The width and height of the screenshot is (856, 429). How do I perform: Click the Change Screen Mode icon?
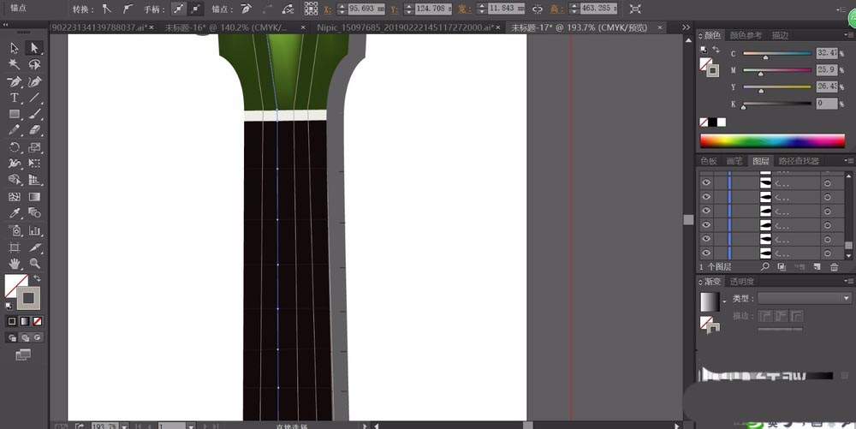23,355
